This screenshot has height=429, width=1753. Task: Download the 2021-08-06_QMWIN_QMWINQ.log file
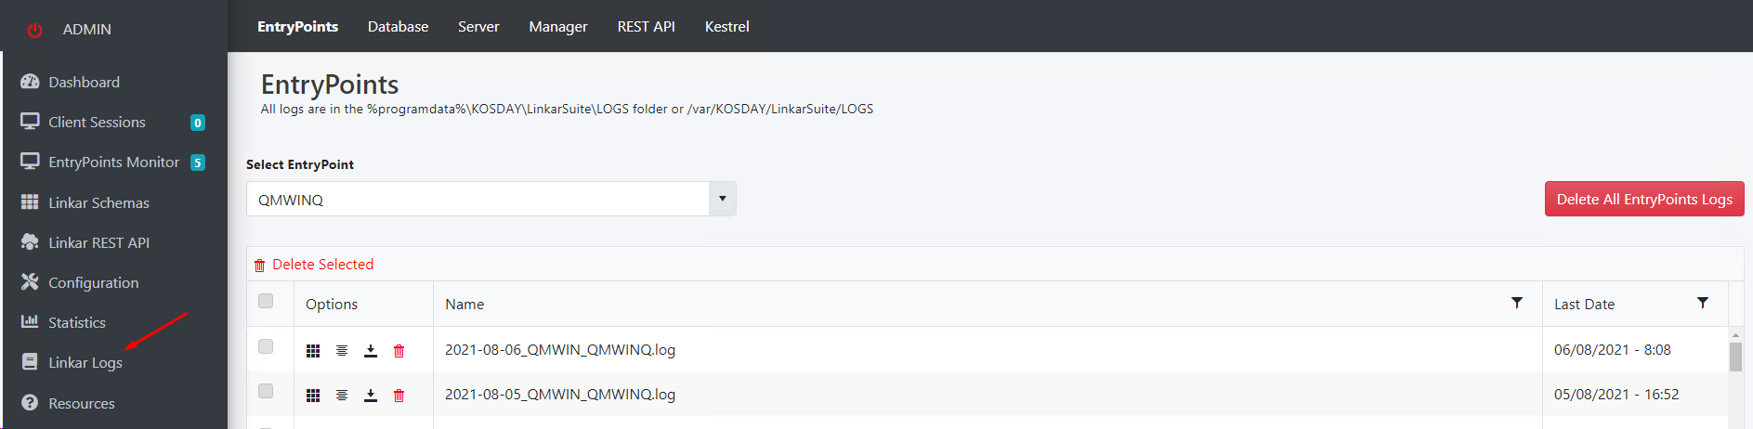[371, 351]
